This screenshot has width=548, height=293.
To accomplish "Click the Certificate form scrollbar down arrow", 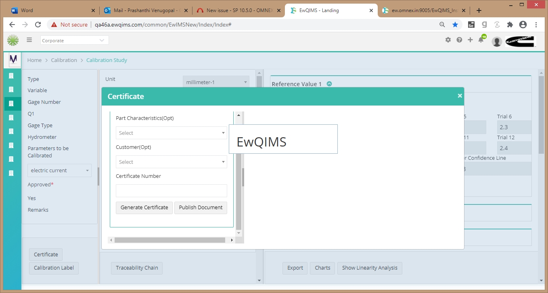I will 238,233.
